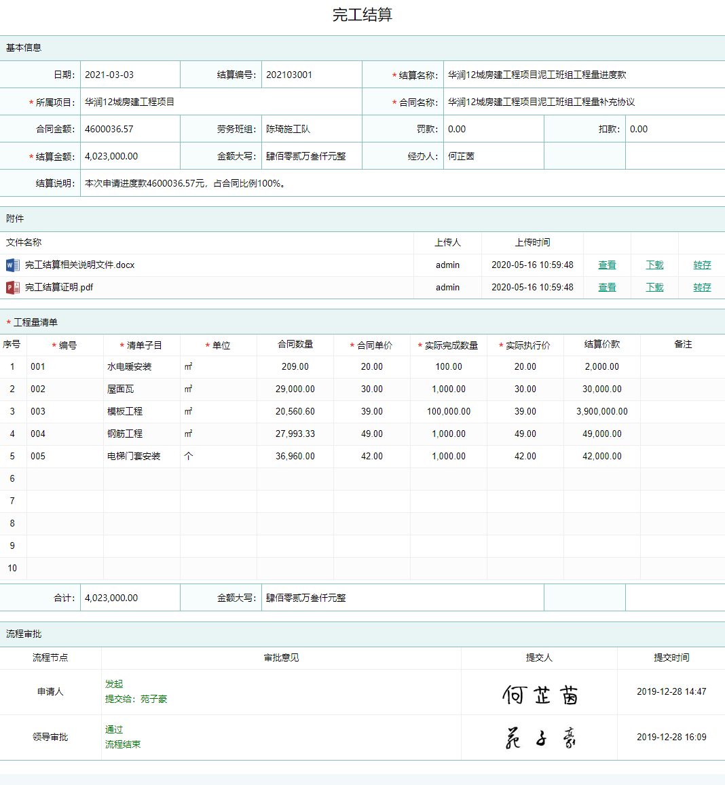Click the 何芷茵 handwritten signature image
Image resolution: width=725 pixels, height=785 pixels.
540,695
